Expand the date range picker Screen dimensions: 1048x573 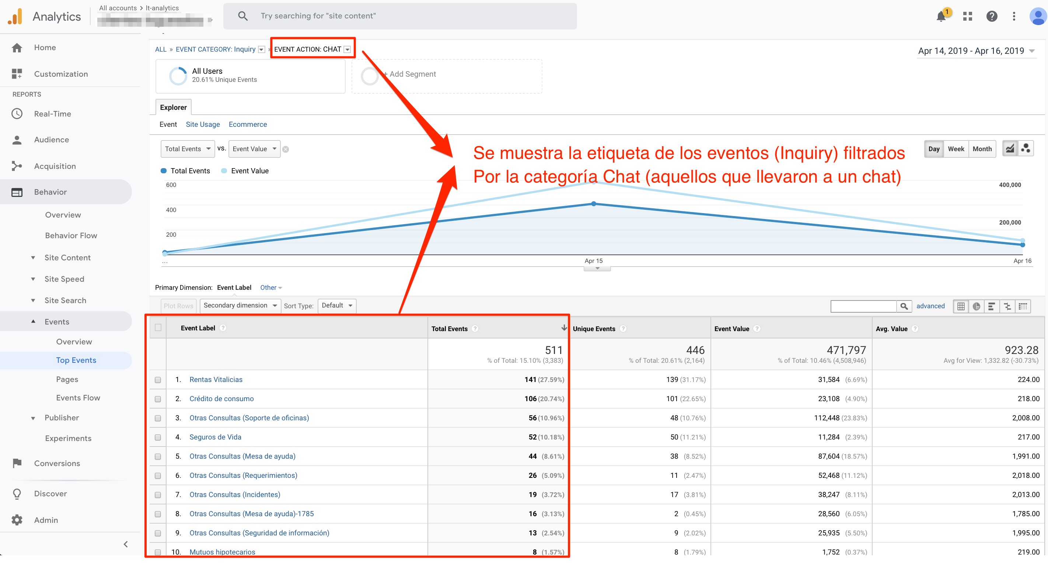[x=975, y=51]
